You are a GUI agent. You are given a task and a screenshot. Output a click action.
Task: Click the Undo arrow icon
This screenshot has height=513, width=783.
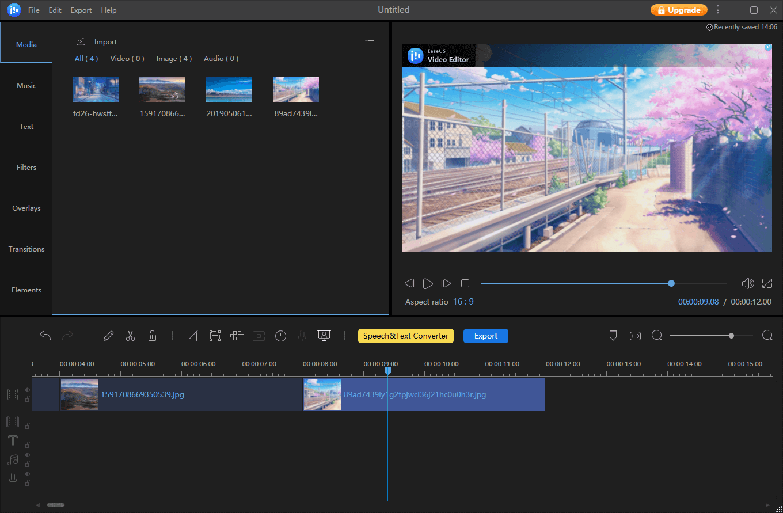click(45, 335)
